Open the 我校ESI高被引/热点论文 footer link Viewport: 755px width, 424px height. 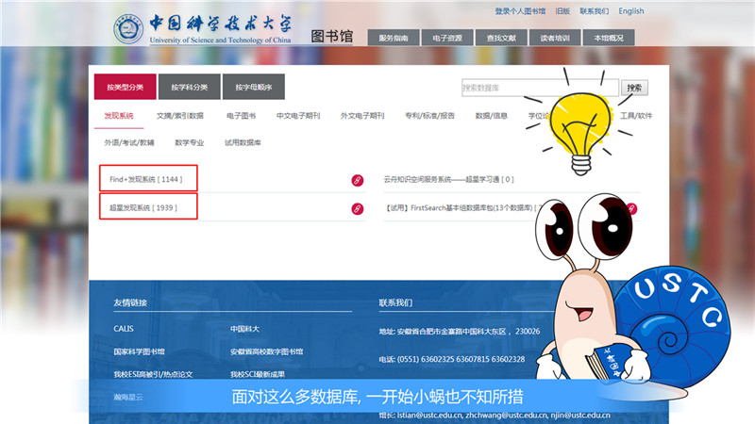(x=153, y=374)
